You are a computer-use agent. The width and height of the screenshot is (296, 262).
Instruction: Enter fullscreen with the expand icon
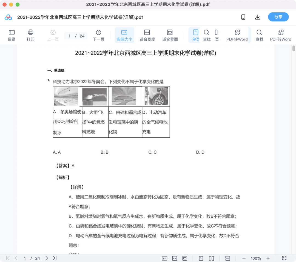284,258
